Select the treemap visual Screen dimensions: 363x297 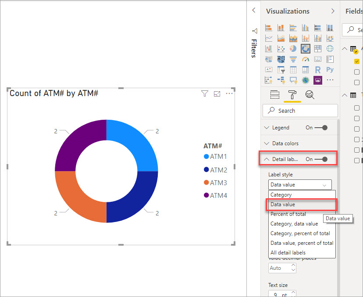coord(317,49)
